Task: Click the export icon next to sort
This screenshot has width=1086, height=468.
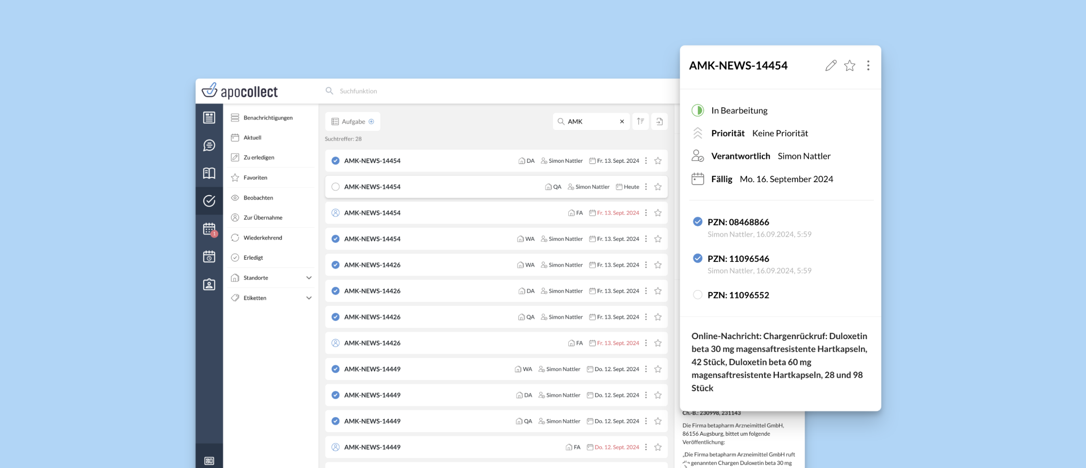Action: [659, 122]
